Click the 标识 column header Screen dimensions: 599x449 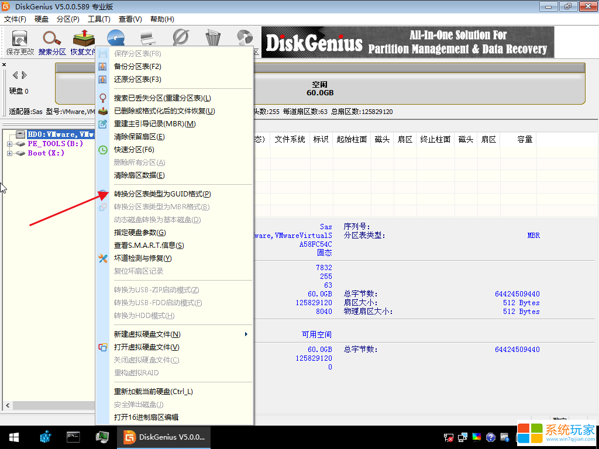[x=321, y=140]
